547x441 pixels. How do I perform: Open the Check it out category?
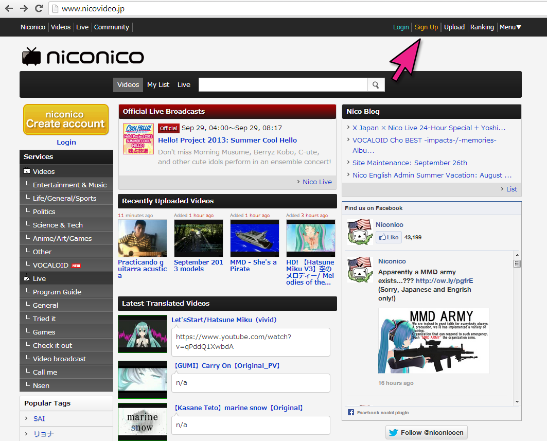[66, 345]
